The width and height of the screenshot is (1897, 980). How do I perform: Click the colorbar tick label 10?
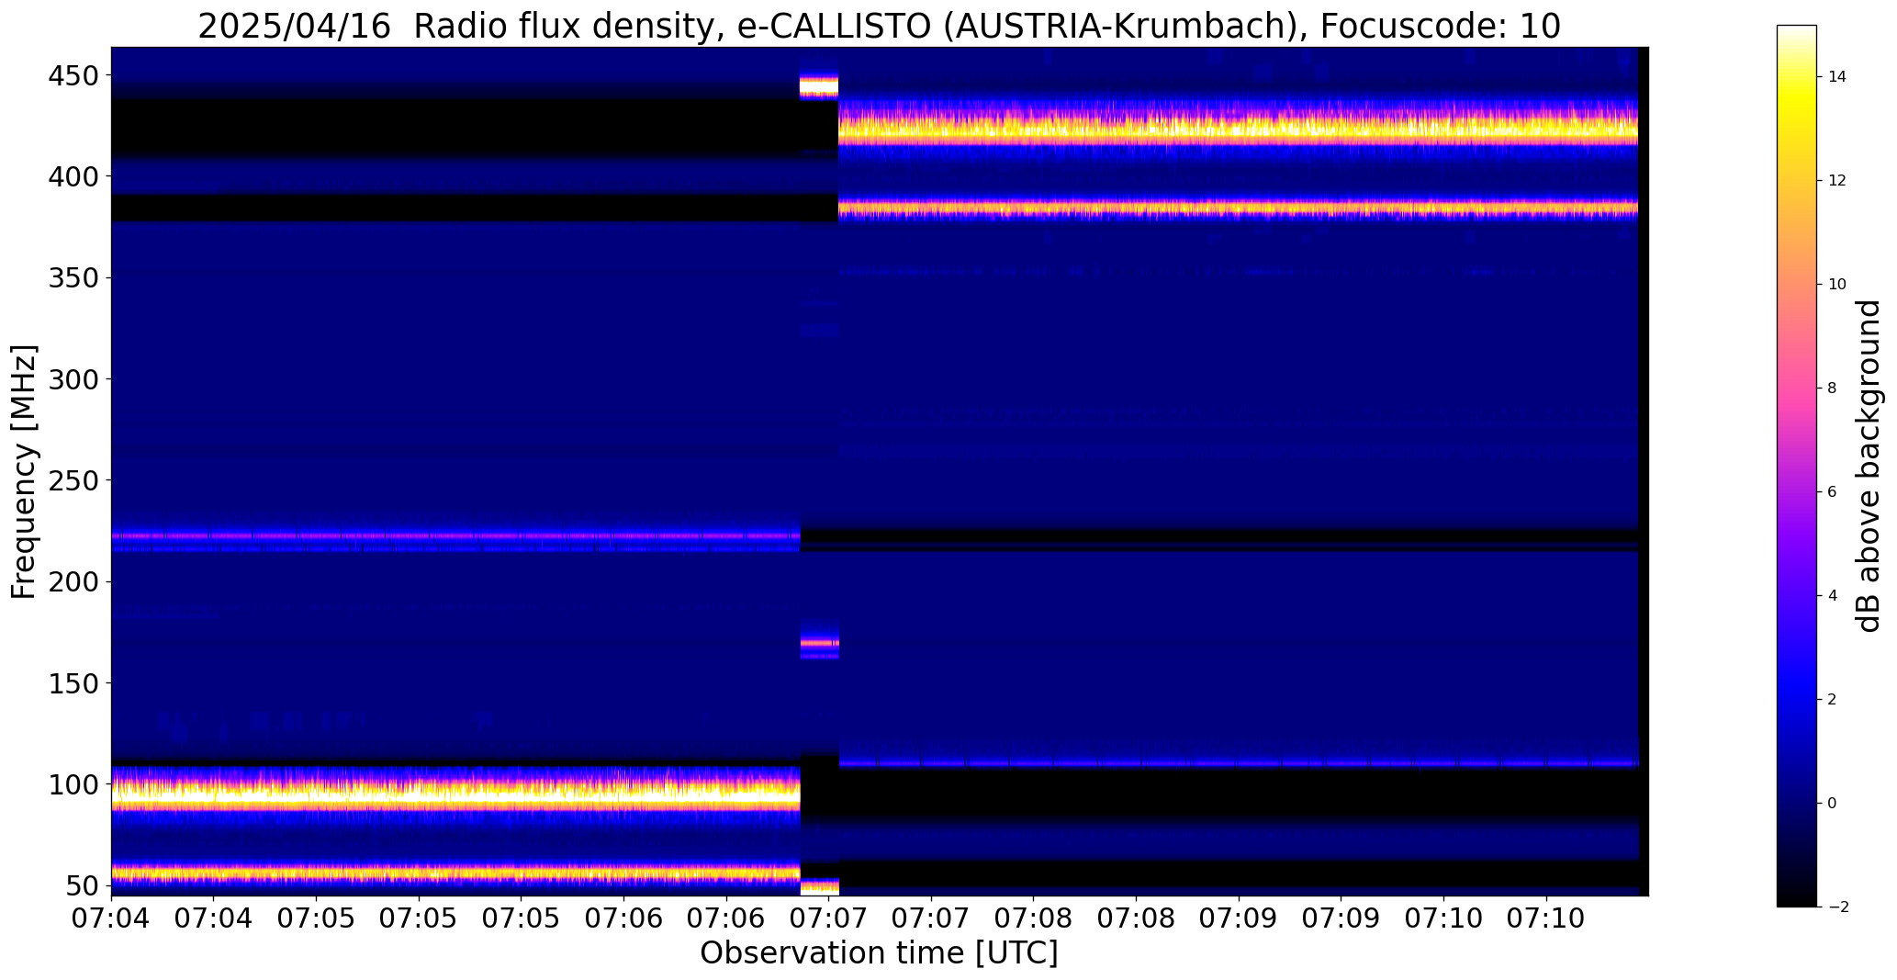(1837, 285)
